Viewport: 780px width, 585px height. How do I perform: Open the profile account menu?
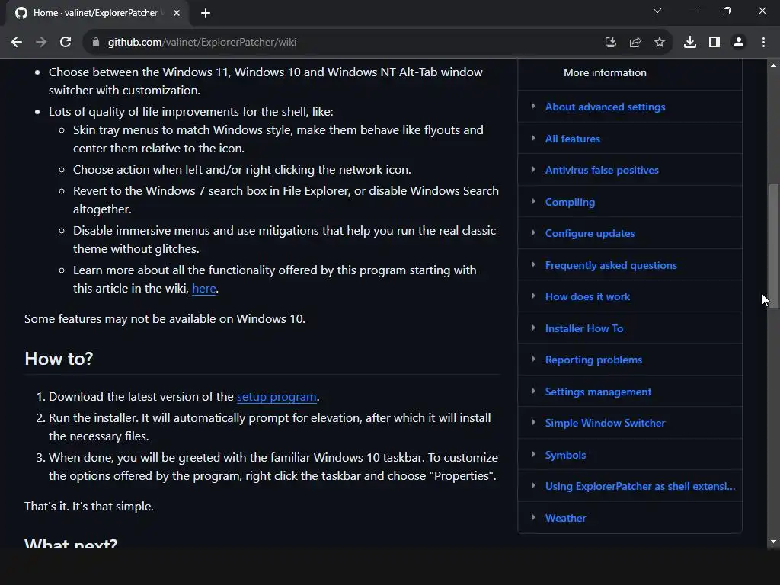coord(739,43)
